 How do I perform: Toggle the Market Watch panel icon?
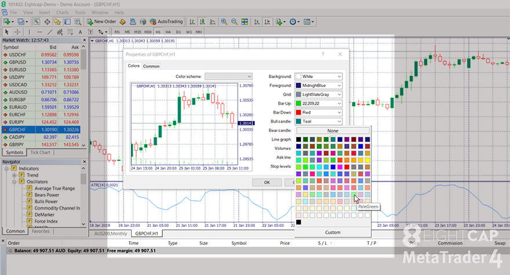tap(37, 22)
